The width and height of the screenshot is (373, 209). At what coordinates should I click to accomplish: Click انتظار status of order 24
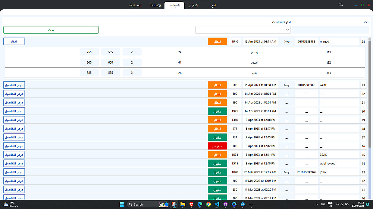point(217,42)
